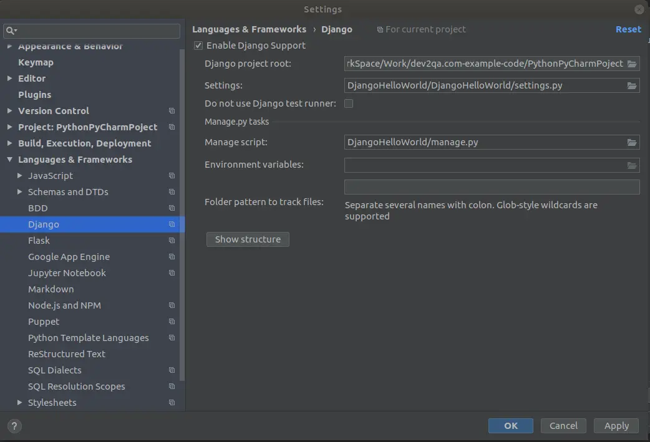Click project-level icon beside Google App Engine
Image resolution: width=650 pixels, height=442 pixels.
172,257
